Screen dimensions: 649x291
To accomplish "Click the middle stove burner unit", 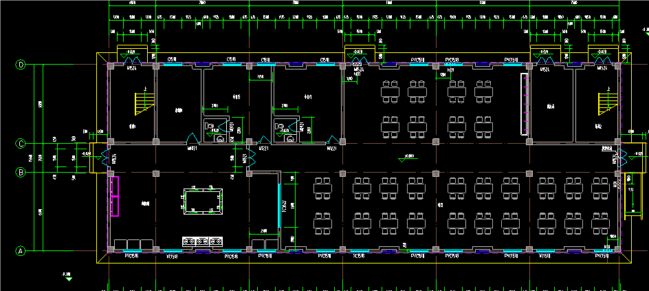I will pyautogui.click(x=202, y=241).
